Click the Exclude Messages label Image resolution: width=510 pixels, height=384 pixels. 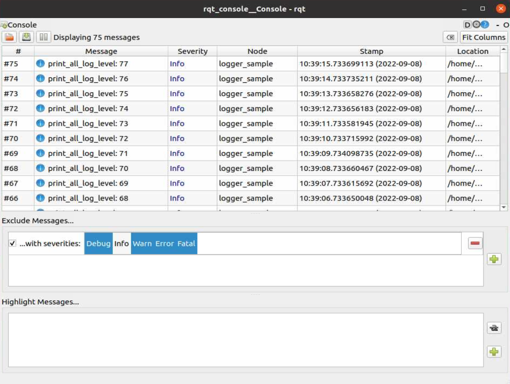click(x=38, y=221)
